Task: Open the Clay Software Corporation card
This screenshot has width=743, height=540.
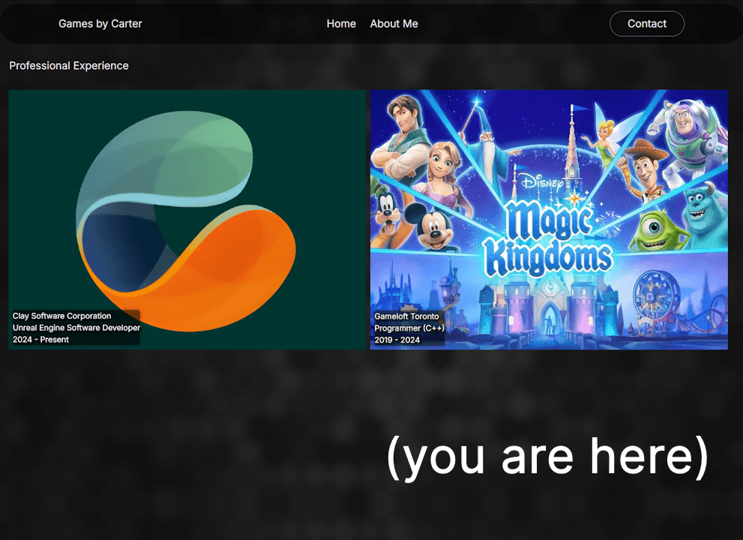Action: 187,219
